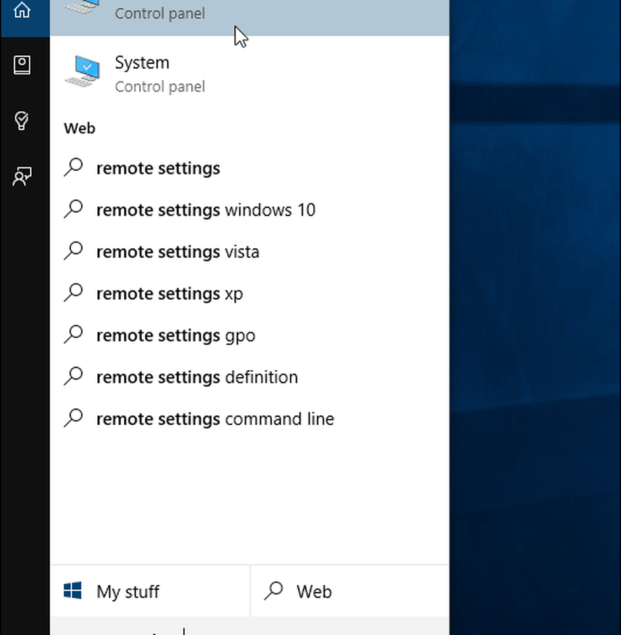Click magnifier icon in the bottom Web button
The image size is (621, 635).
[274, 592]
